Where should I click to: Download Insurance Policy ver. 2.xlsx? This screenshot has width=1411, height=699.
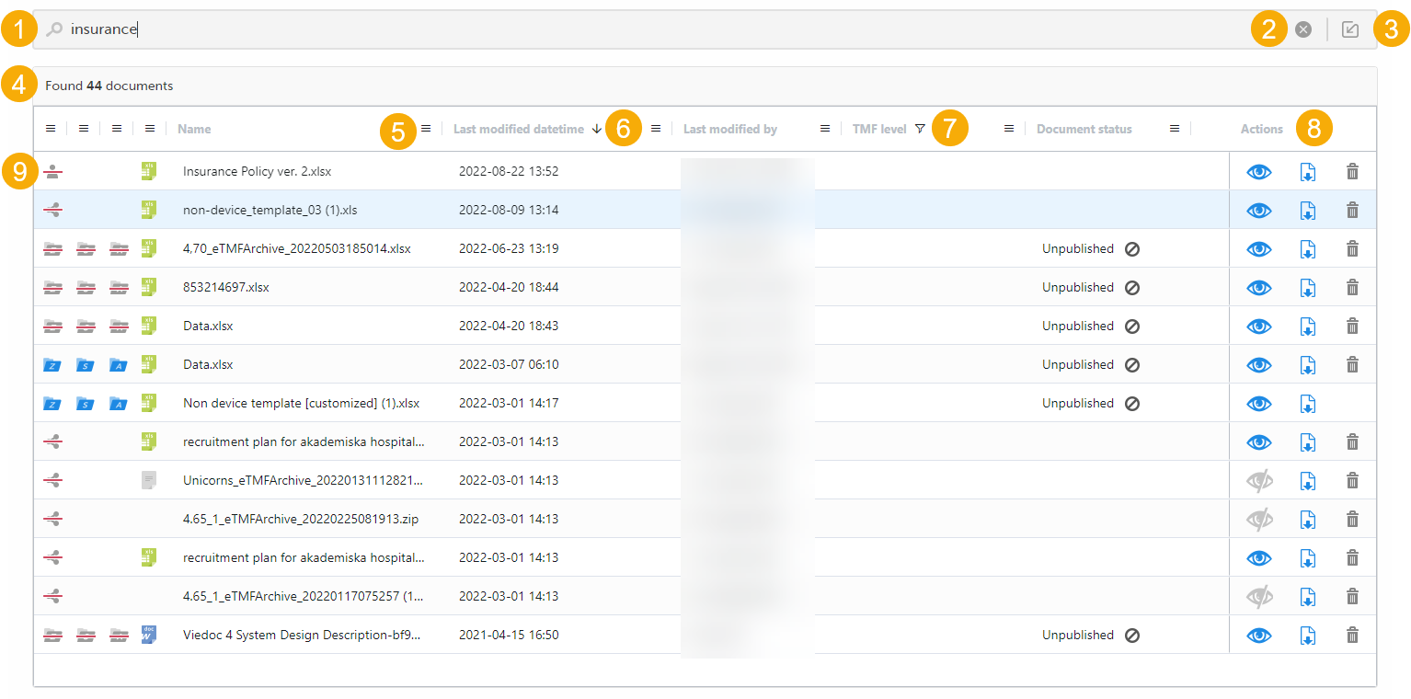tap(1307, 171)
